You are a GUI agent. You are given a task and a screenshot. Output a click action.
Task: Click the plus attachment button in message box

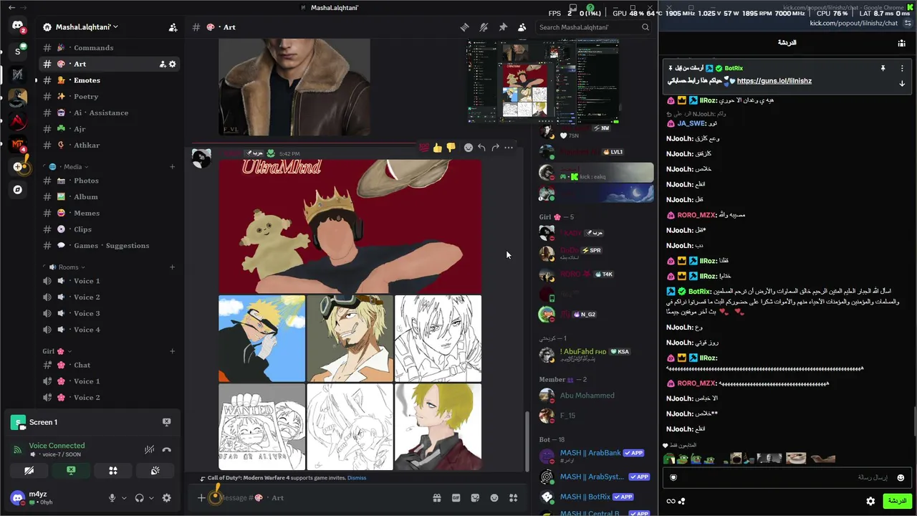201,498
